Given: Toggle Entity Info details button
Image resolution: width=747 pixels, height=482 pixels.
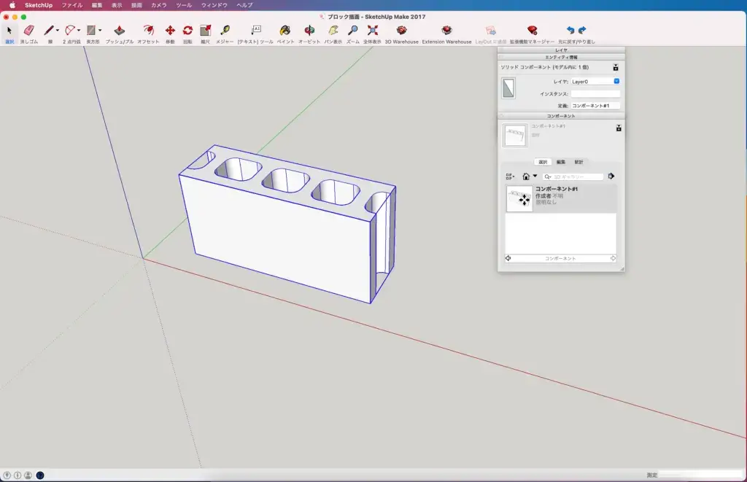Looking at the screenshot, I should pyautogui.click(x=616, y=67).
